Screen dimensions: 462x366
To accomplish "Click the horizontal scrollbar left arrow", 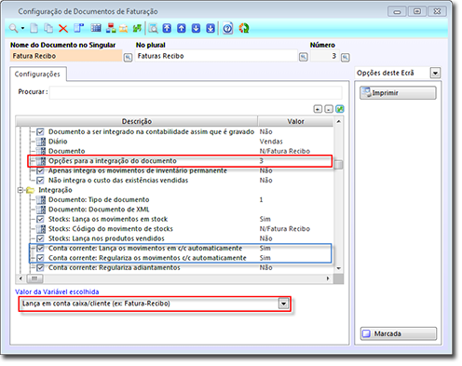I will pos(20,278).
